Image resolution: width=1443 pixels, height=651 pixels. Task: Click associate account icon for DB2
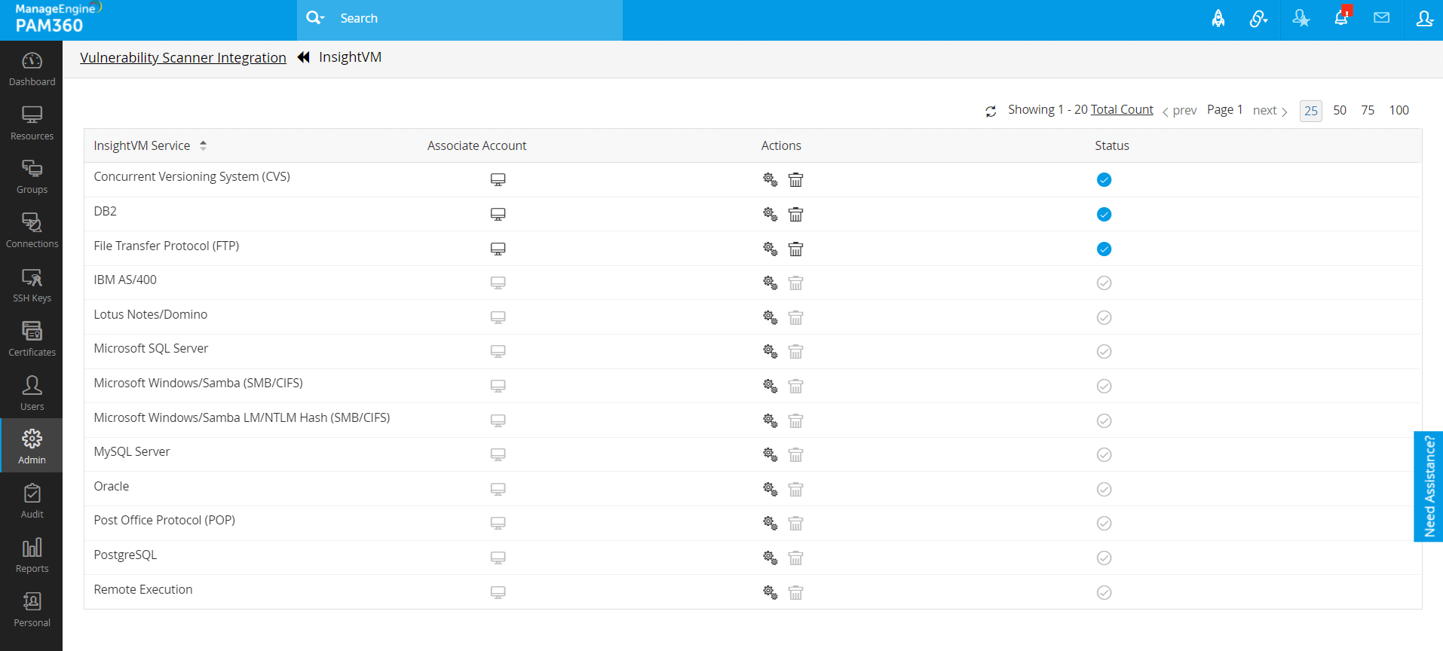coord(498,214)
